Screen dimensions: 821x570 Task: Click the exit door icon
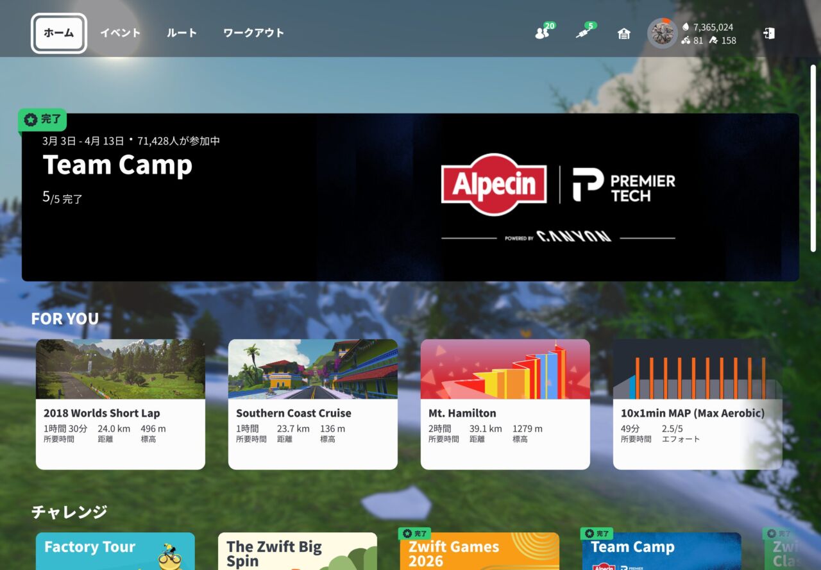(769, 33)
